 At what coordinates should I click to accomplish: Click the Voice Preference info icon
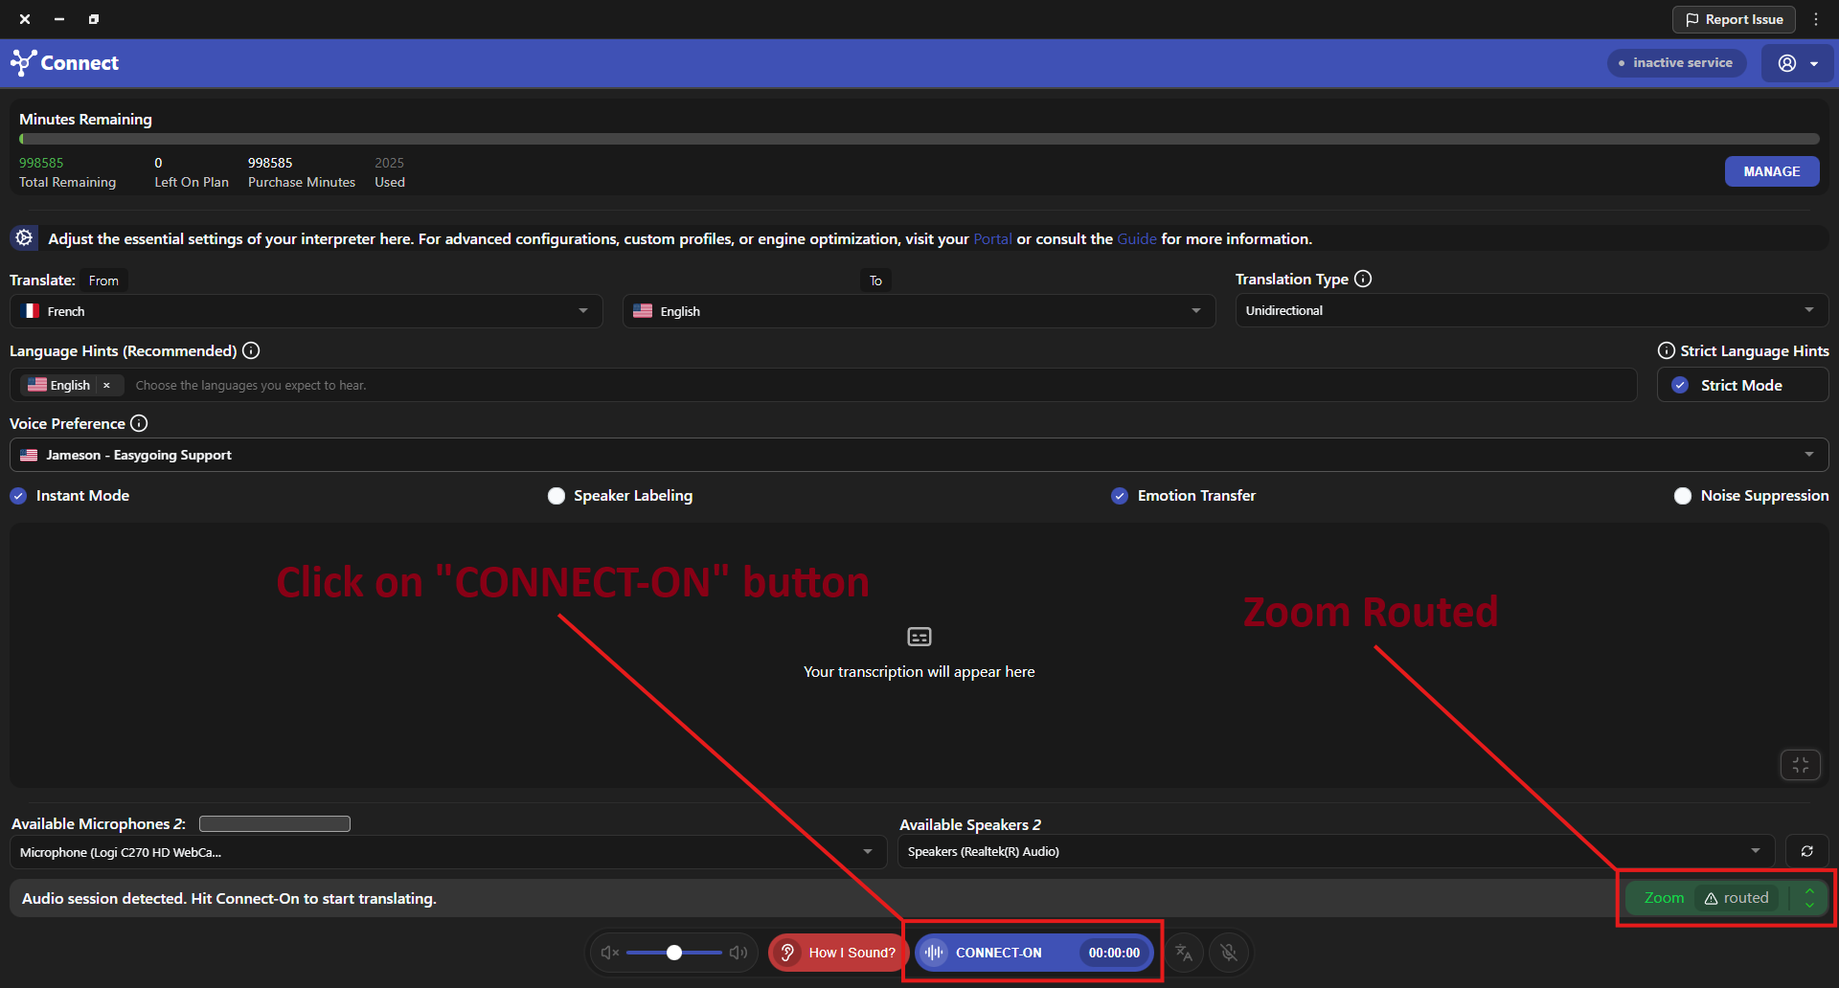pyautogui.click(x=139, y=423)
